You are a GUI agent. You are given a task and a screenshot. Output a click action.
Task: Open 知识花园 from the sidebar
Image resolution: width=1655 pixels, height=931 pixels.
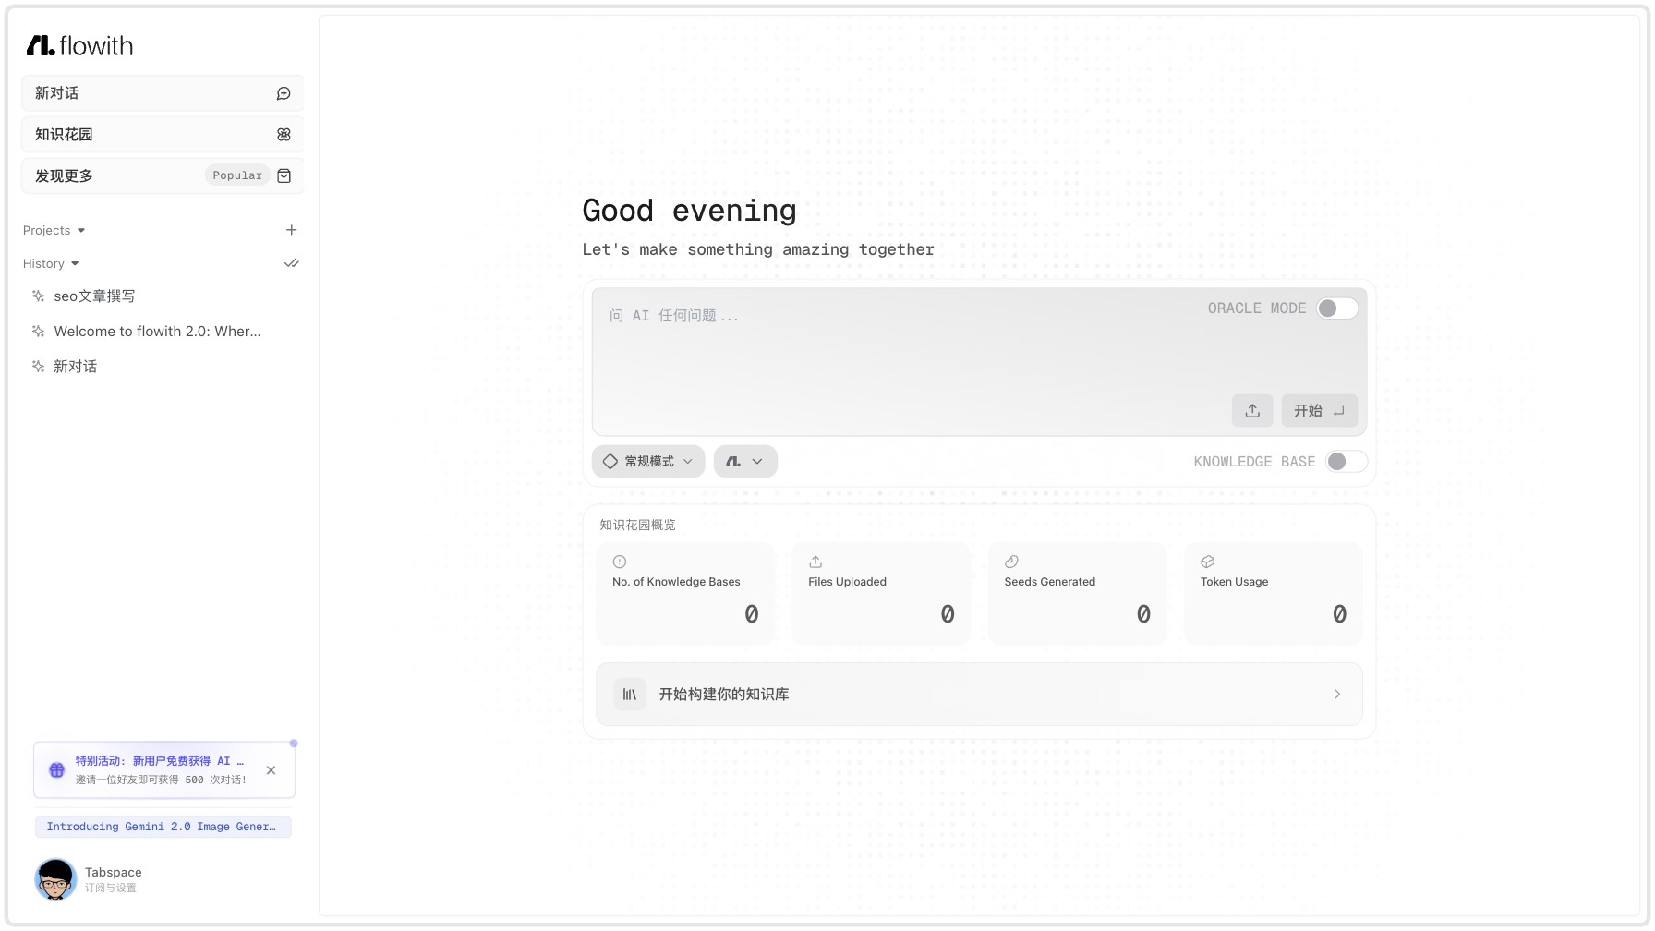(163, 135)
